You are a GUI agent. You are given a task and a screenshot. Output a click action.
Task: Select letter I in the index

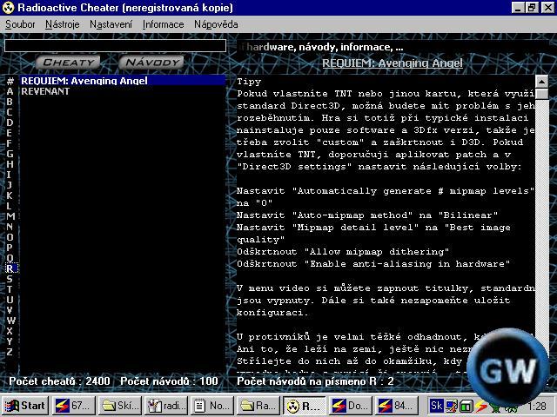click(x=10, y=175)
